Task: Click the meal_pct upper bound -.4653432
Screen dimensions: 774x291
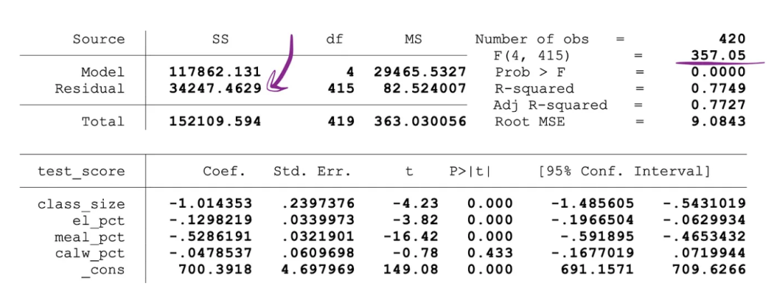Action: [x=704, y=237]
